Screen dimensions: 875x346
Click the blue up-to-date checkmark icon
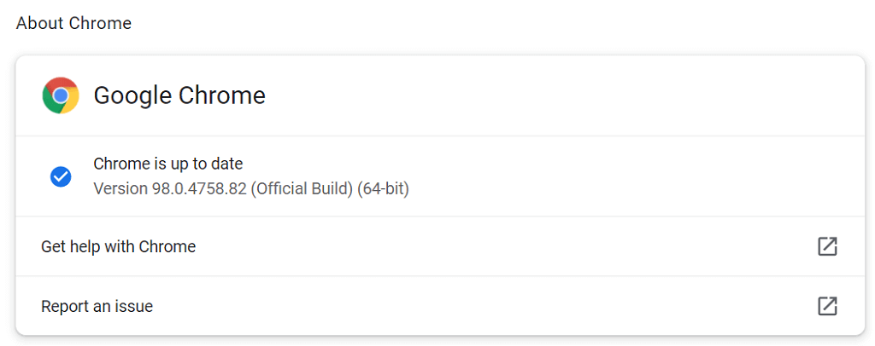61,176
